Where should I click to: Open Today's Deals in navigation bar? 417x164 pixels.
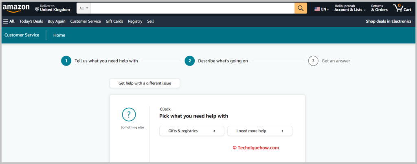(x=31, y=21)
